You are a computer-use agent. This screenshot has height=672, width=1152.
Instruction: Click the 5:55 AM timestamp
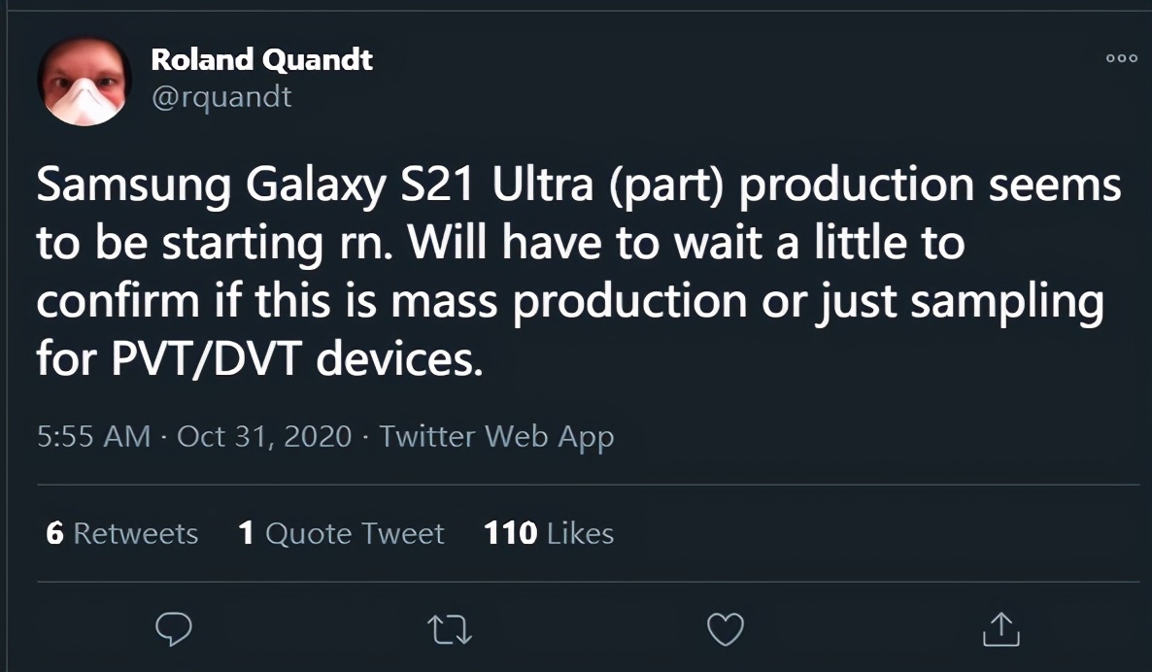point(93,436)
